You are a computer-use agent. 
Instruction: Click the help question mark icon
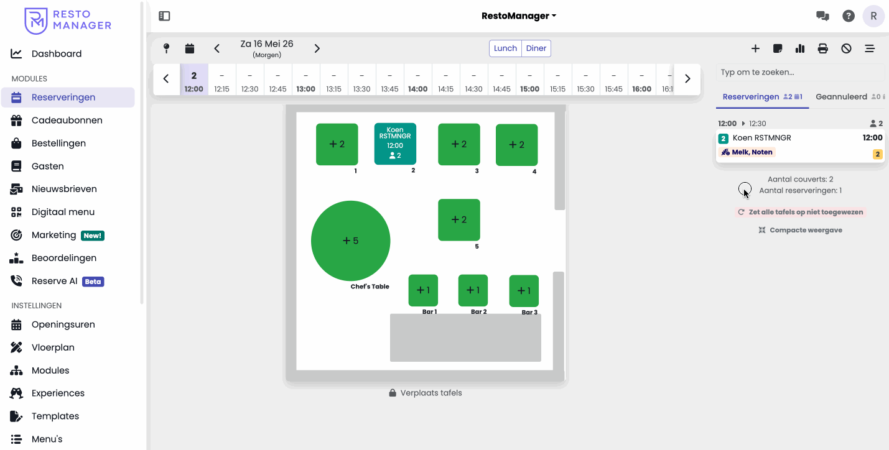pyautogui.click(x=849, y=16)
